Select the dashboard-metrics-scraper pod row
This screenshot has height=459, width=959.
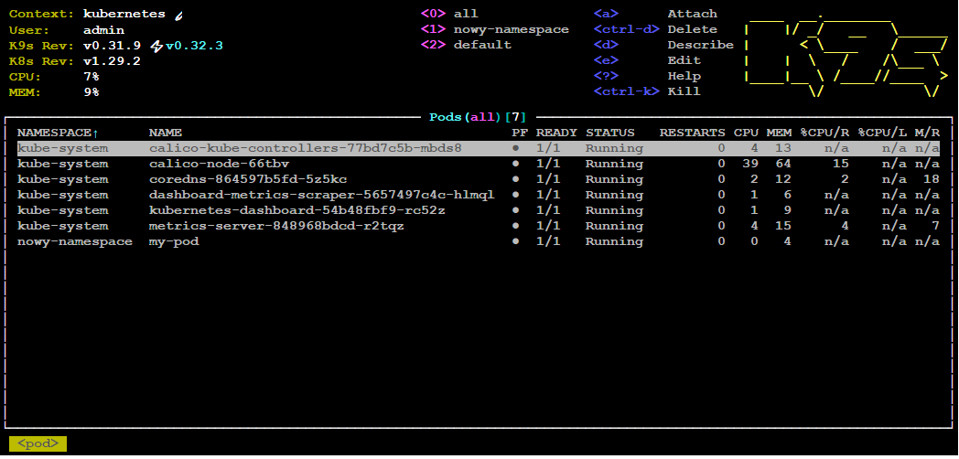479,195
